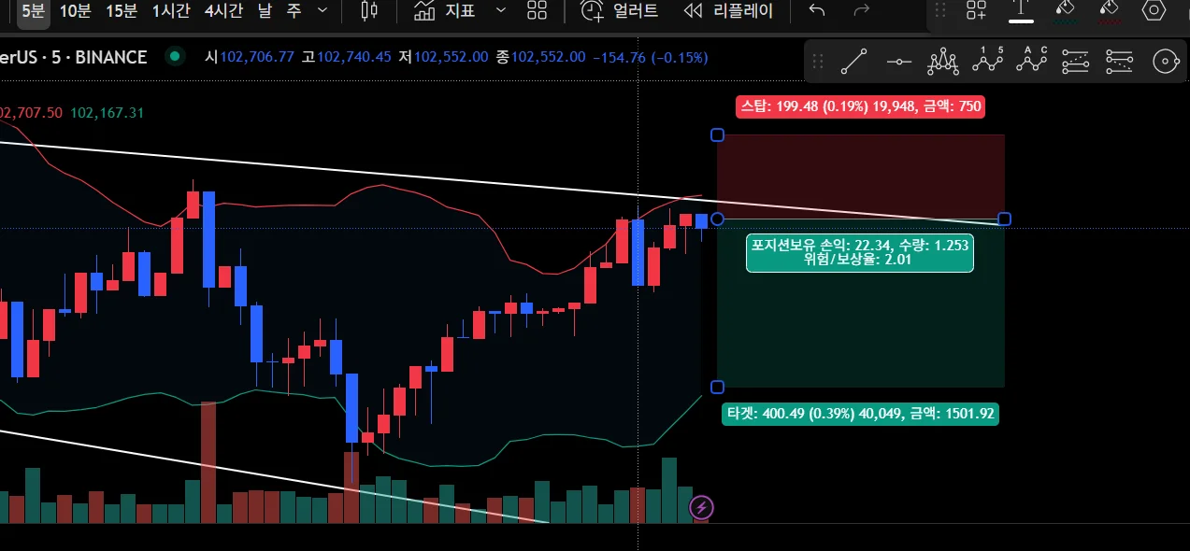The width and height of the screenshot is (1190, 551).
Task: Open the drawing templates icon with plus
Action: pyautogui.click(x=976, y=10)
